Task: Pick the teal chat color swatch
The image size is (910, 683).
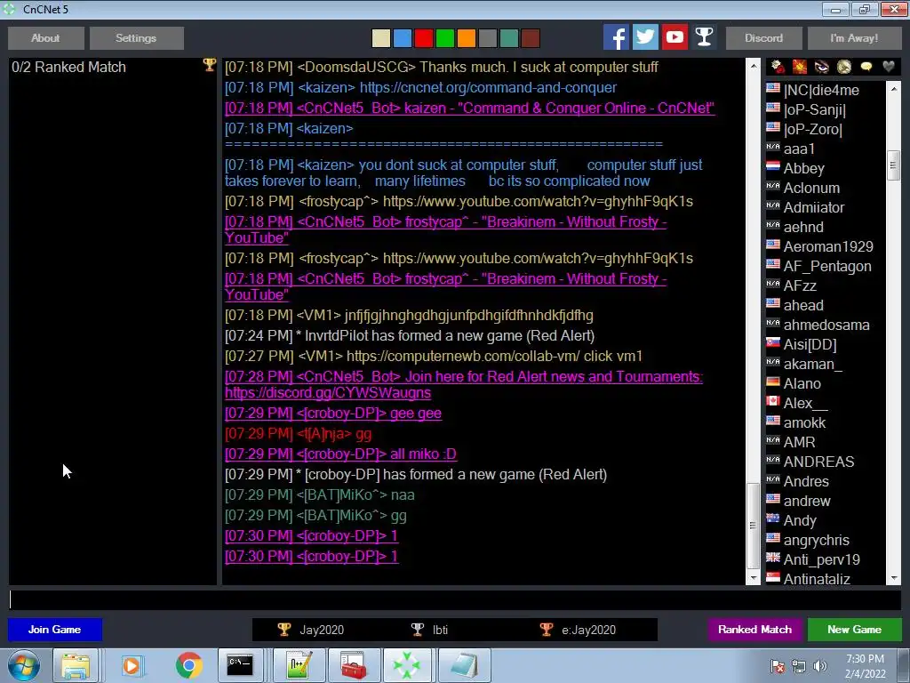Action: 509,38
